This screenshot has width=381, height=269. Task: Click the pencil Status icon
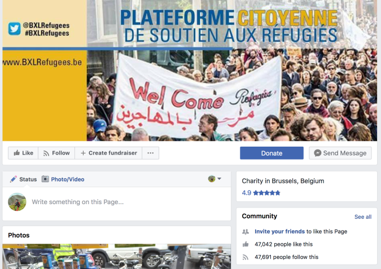[14, 179]
